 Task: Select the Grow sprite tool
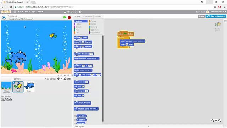pos(72,12)
